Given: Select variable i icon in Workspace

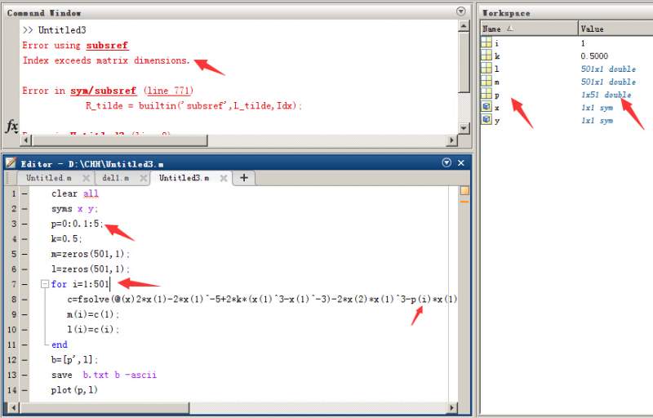Looking at the screenshot, I should coord(486,42).
